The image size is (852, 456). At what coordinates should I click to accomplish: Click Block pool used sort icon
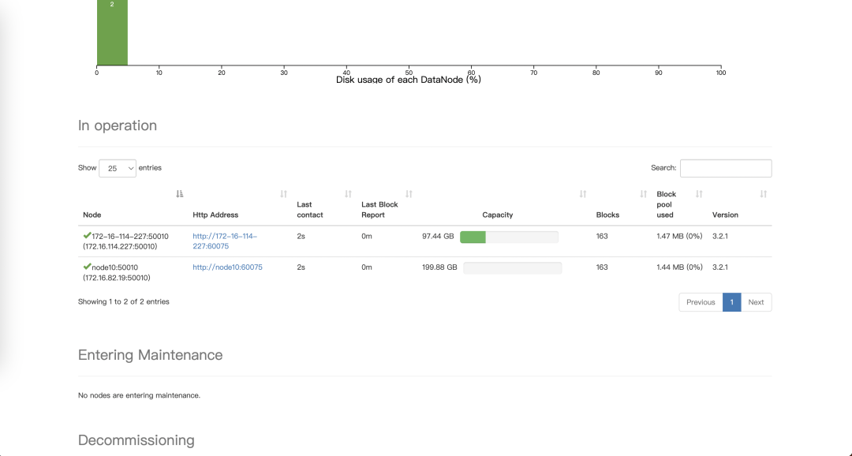coord(699,194)
